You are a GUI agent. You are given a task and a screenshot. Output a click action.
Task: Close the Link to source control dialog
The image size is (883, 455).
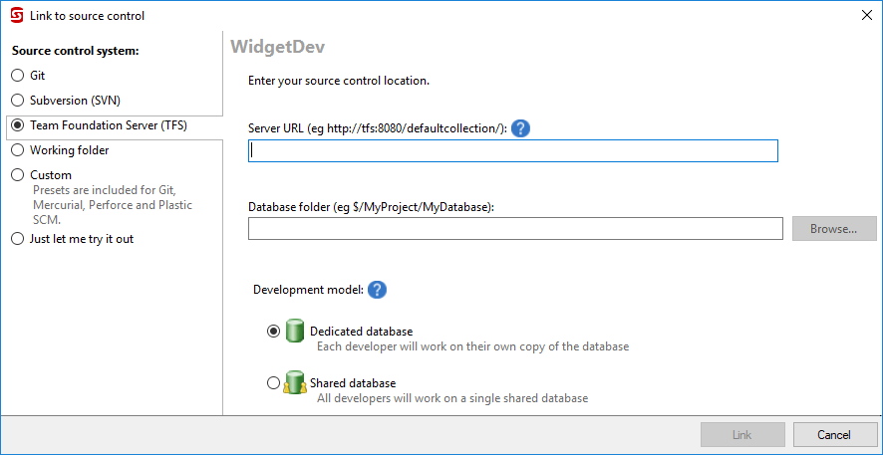pos(864,15)
